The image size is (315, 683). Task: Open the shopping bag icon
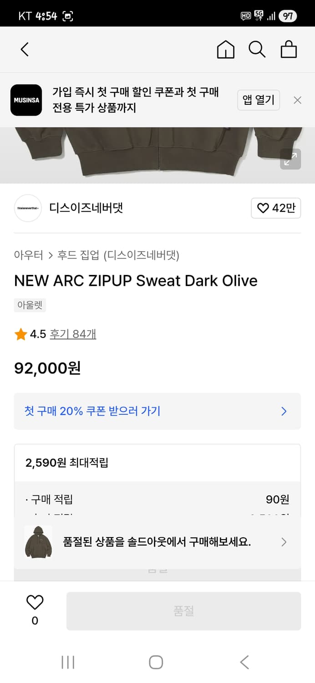(x=289, y=49)
